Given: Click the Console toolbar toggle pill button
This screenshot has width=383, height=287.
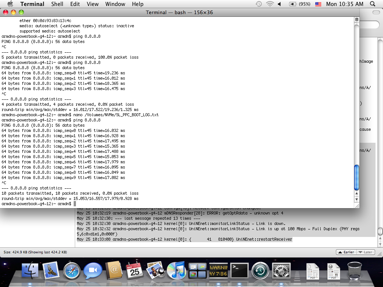Looking at the screenshot, I should pyautogui.click(x=376, y=12).
